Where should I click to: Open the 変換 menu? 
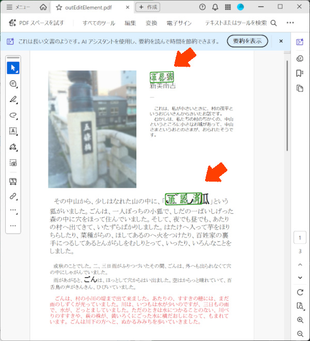(151, 23)
